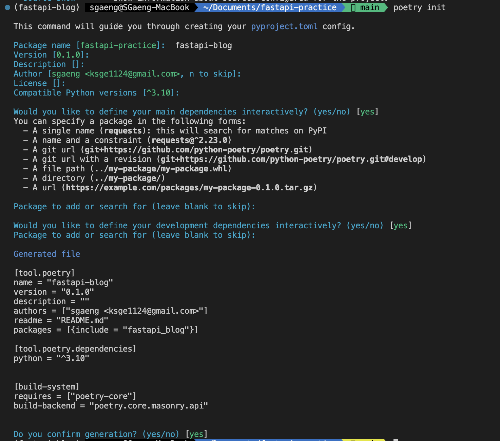Click the single name (requests) example line

point(175,131)
